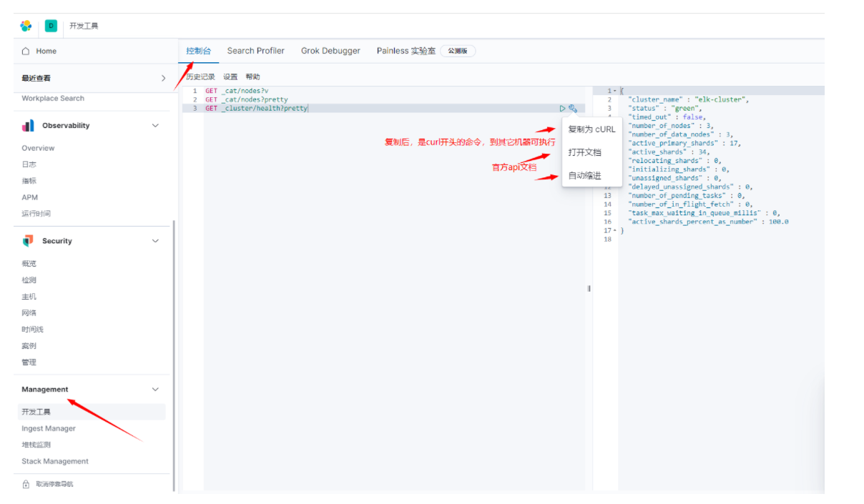864x504 pixels.
Task: Click the Observability section icon
Action: pos(28,125)
